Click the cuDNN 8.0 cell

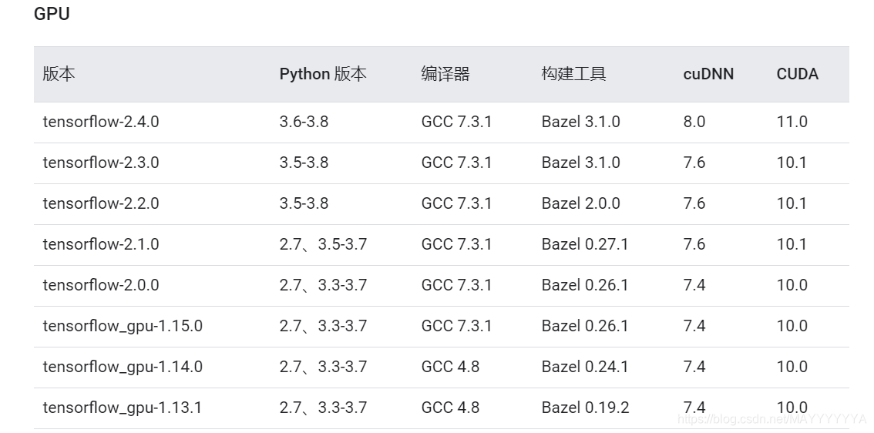point(694,122)
